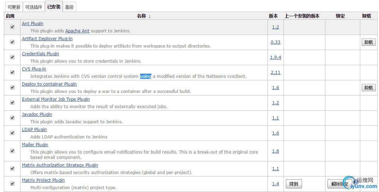
Task: Open the 高级 tab
Action: pos(70,7)
